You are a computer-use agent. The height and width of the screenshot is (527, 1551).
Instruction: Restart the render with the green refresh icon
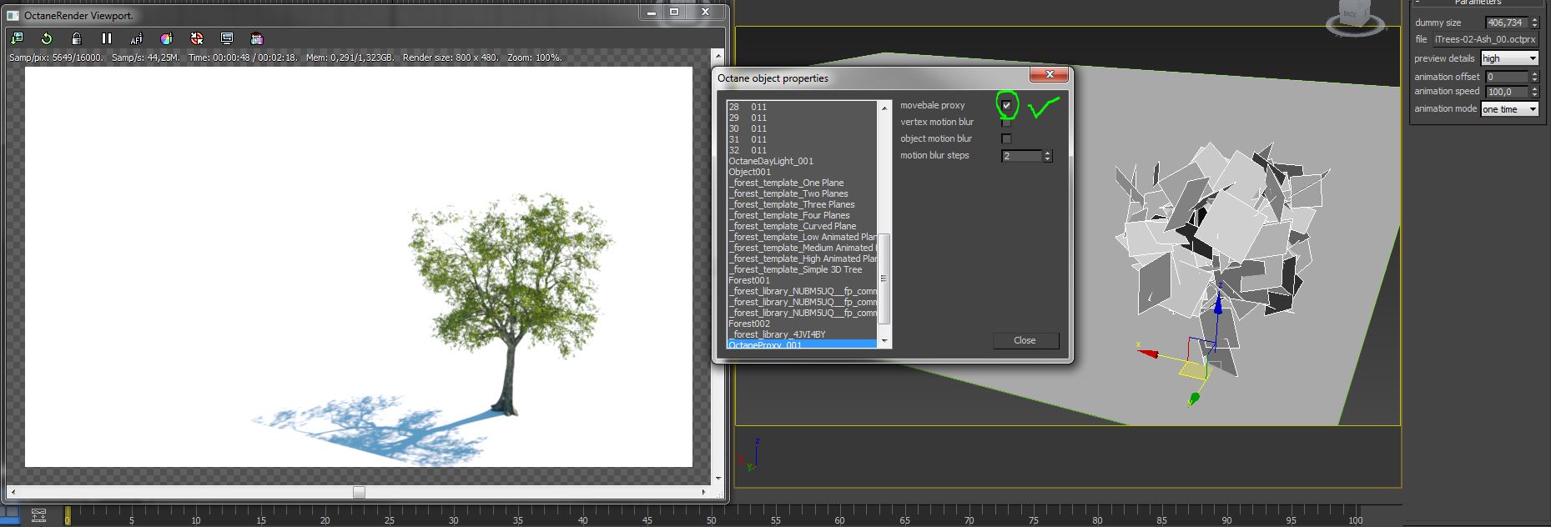point(47,38)
